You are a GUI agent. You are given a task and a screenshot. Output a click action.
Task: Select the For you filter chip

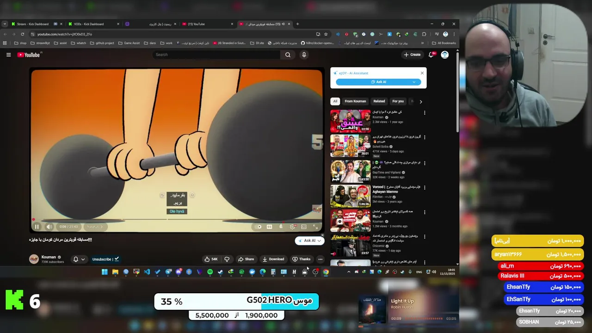tap(398, 101)
